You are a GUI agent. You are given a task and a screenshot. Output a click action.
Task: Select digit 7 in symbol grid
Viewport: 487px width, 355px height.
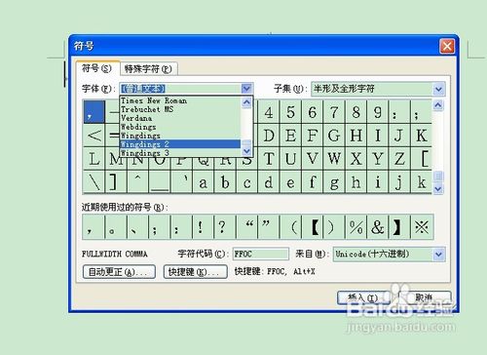tap(334, 112)
